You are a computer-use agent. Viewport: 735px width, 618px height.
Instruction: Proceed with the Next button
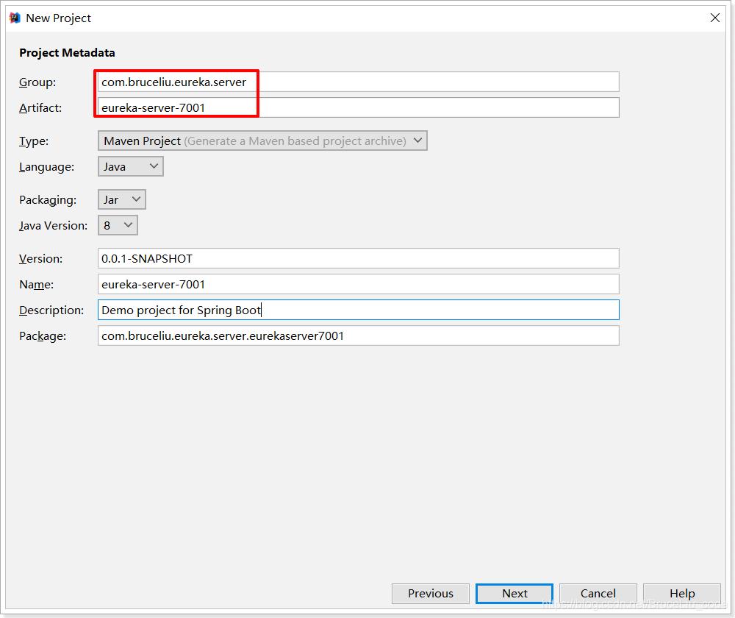point(514,594)
